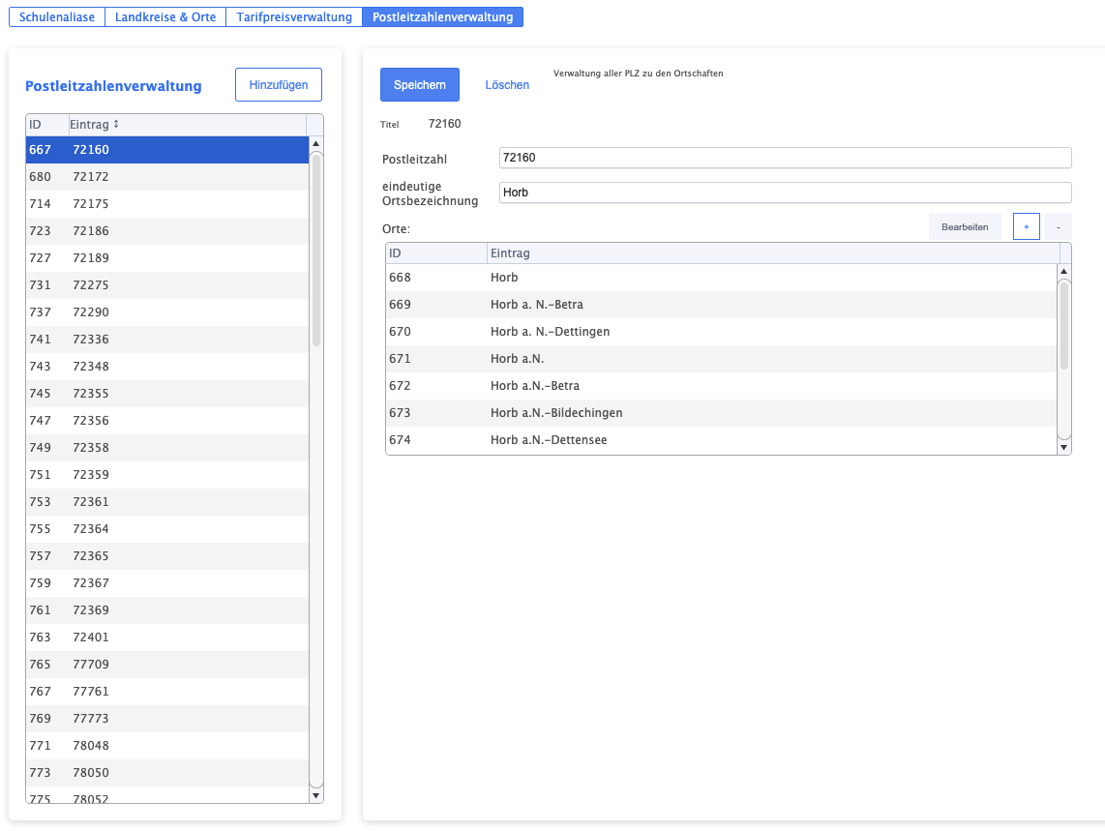Go to the Tarifpreisverwaltung tab
The width and height of the screenshot is (1105, 831).
[x=294, y=17]
